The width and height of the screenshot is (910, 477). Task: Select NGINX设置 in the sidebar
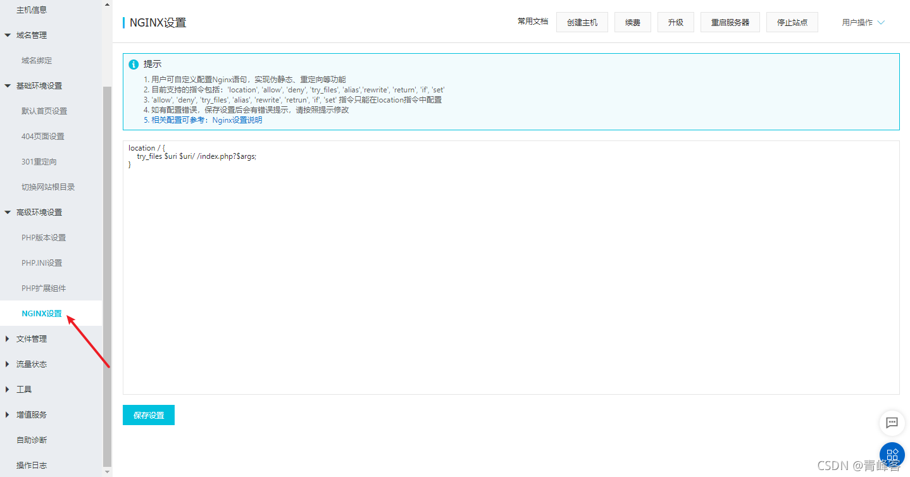click(51, 314)
